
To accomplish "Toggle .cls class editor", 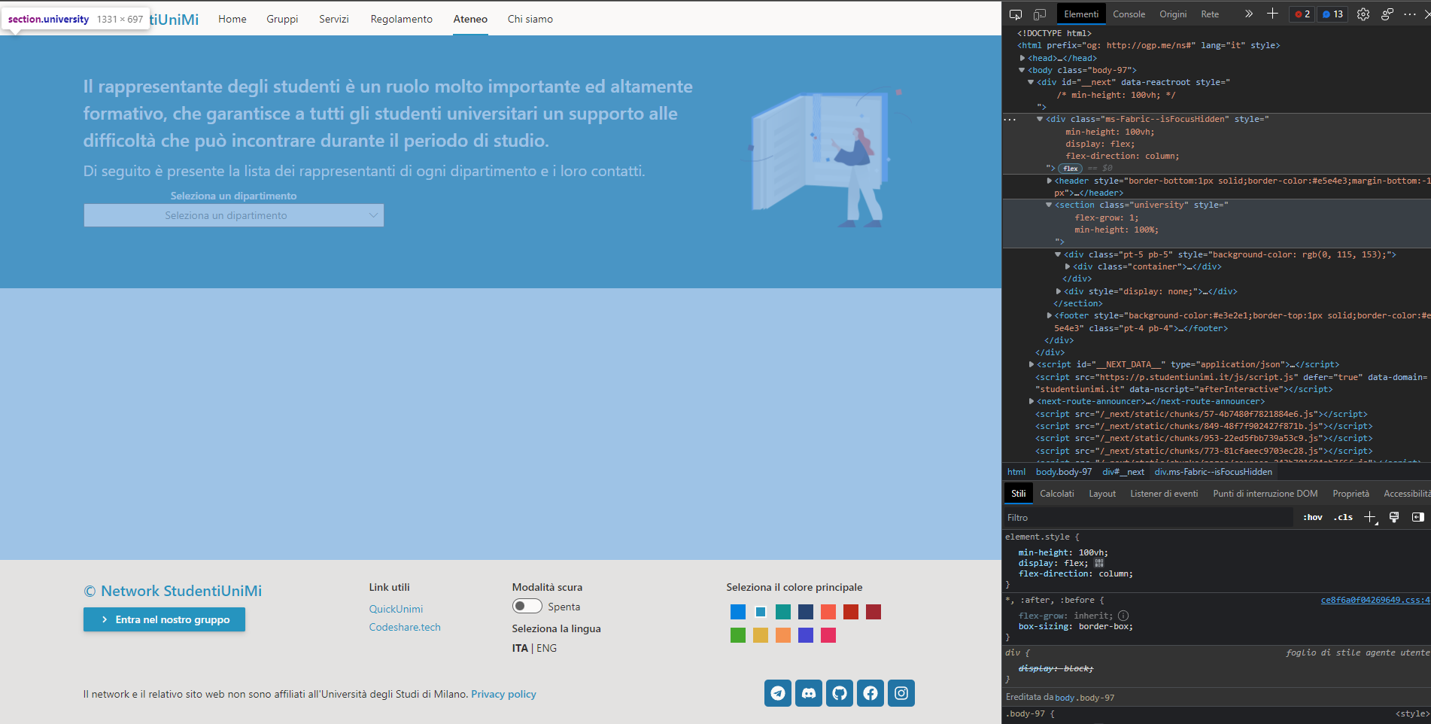I will 1343,517.
